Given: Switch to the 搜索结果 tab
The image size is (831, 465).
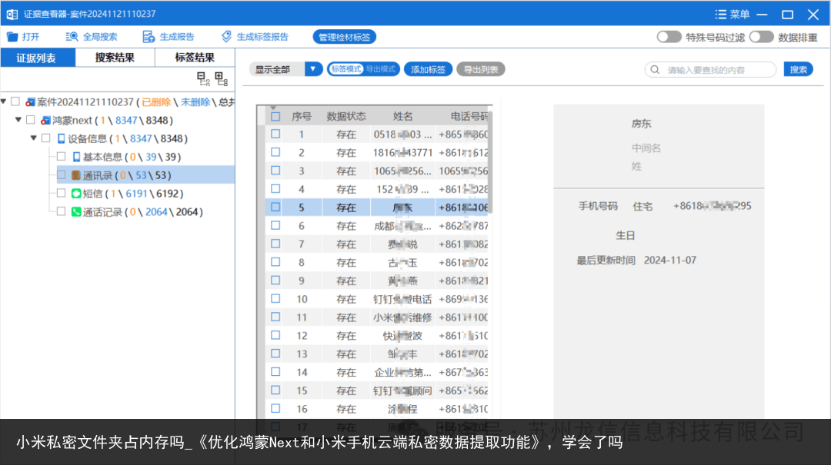Looking at the screenshot, I should [115, 58].
